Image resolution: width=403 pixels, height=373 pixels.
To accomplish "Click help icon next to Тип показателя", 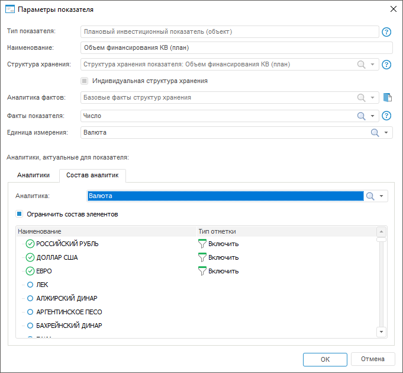I will 387,32.
